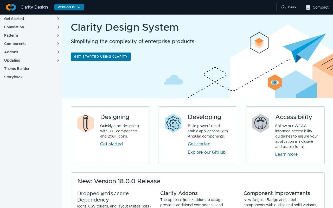Select Patterns in the sidebar
This screenshot has width=333, height=208.
tap(11, 35)
